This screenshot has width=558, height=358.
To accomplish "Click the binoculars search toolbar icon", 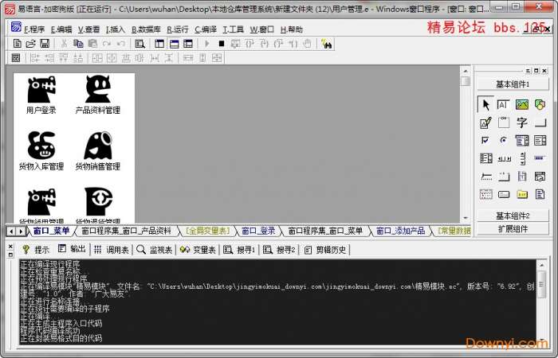I will coord(326,44).
